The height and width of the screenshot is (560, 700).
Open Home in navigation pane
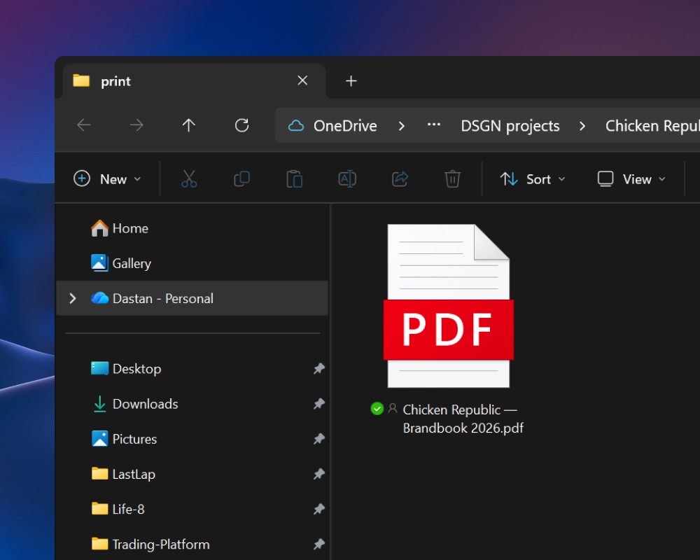[x=192, y=228]
